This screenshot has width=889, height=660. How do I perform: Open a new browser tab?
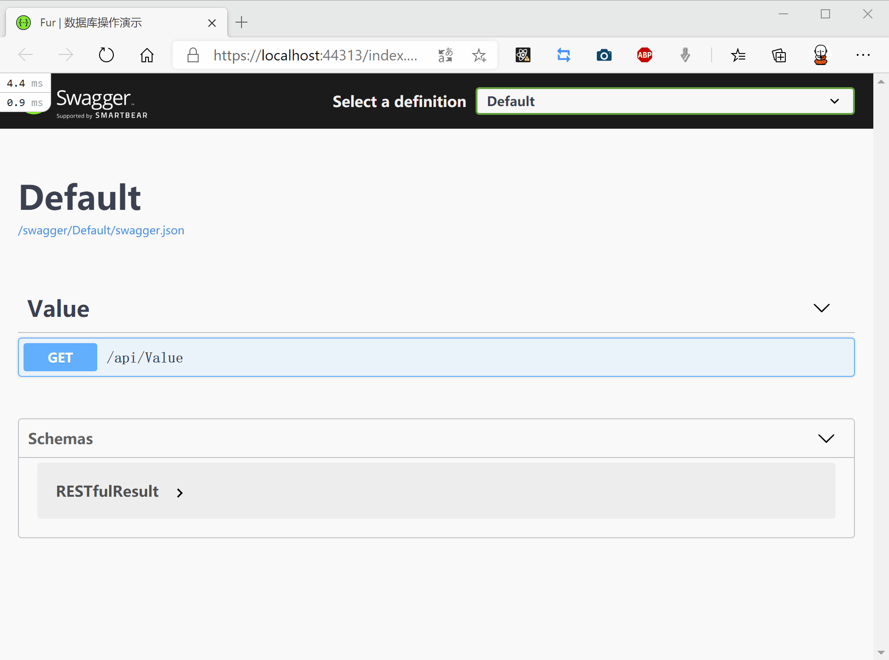(241, 22)
